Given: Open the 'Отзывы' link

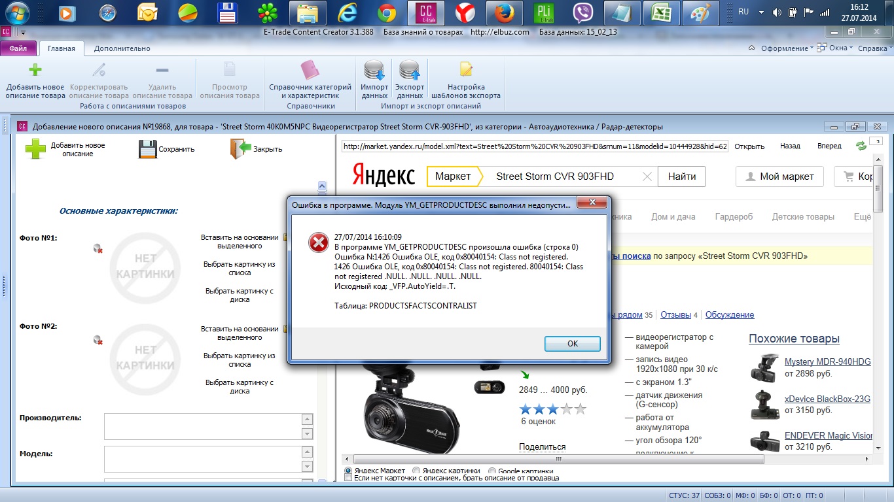Looking at the screenshot, I should (x=674, y=315).
